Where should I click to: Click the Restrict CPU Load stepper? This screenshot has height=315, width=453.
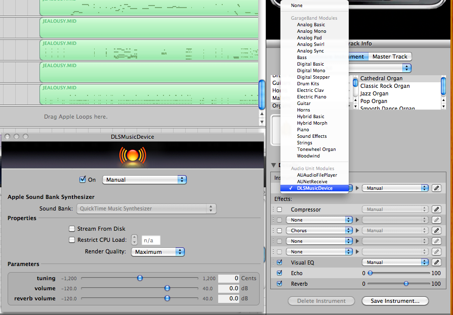134,240
